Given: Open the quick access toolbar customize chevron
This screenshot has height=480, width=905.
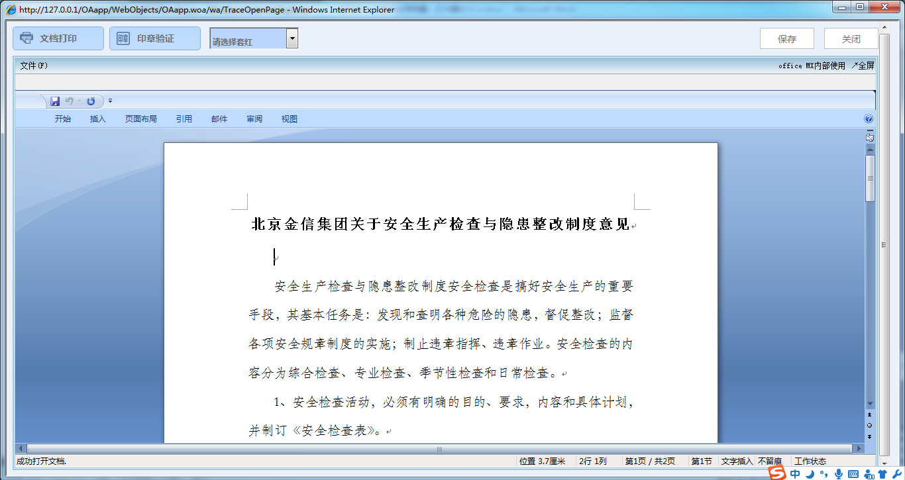Looking at the screenshot, I should click(110, 101).
